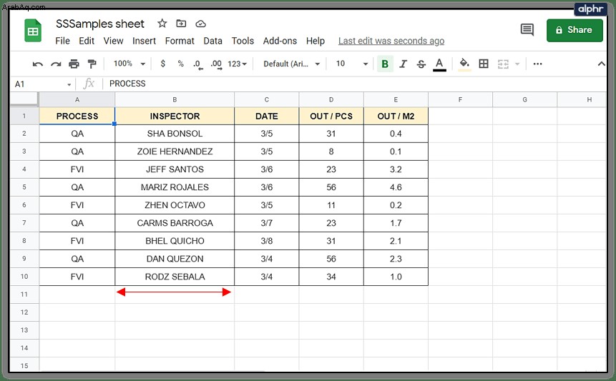Toggle bold formatting
The width and height of the screenshot is (616, 381).
[x=385, y=64]
